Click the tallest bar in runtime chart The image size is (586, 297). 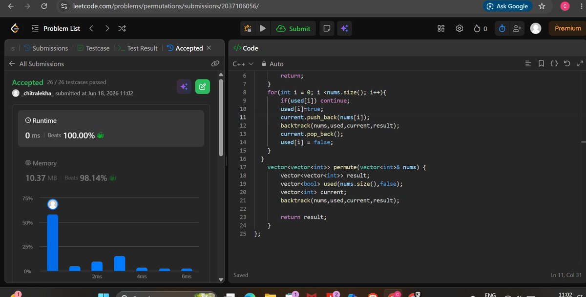(x=53, y=242)
